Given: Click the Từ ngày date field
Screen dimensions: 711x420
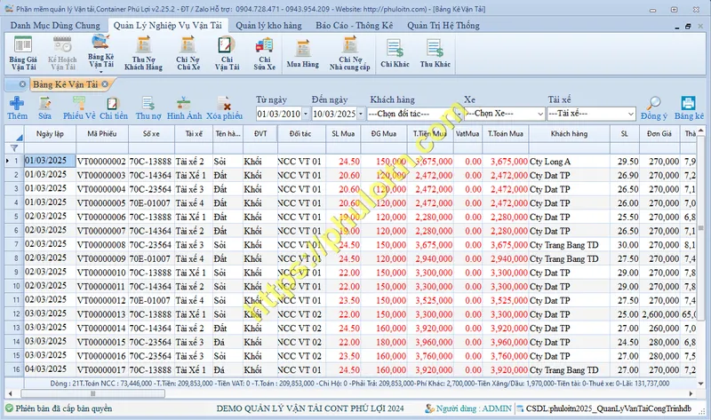Looking at the screenshot, I should [x=279, y=114].
